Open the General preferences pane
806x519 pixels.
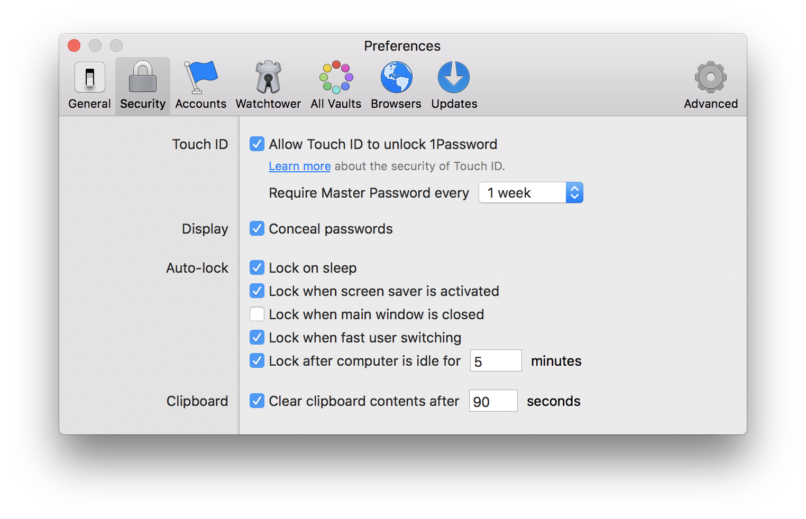[x=89, y=86]
